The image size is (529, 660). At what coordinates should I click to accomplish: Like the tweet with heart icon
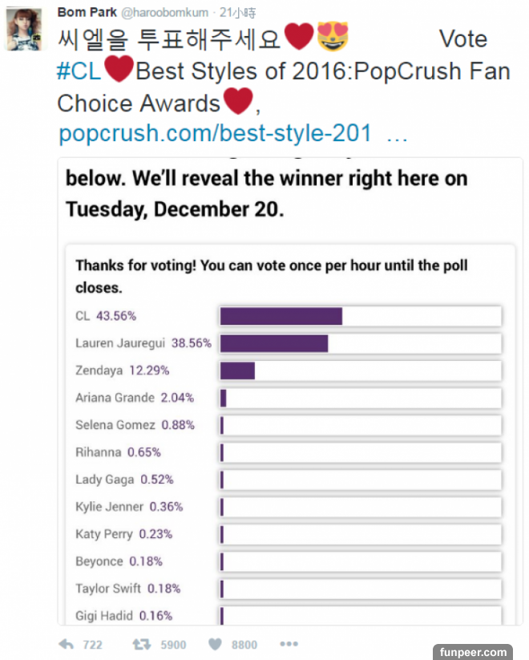coord(215,644)
